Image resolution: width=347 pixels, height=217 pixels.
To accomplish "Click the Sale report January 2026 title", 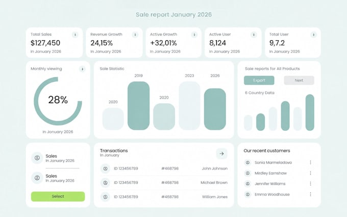I will tap(173, 15).
